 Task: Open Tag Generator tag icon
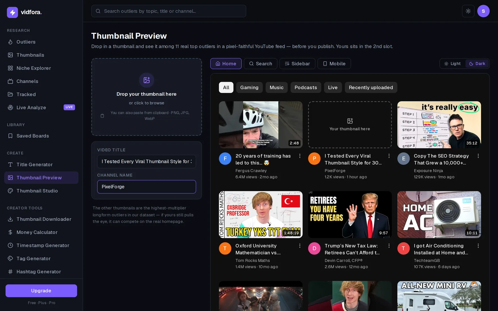click(10, 258)
